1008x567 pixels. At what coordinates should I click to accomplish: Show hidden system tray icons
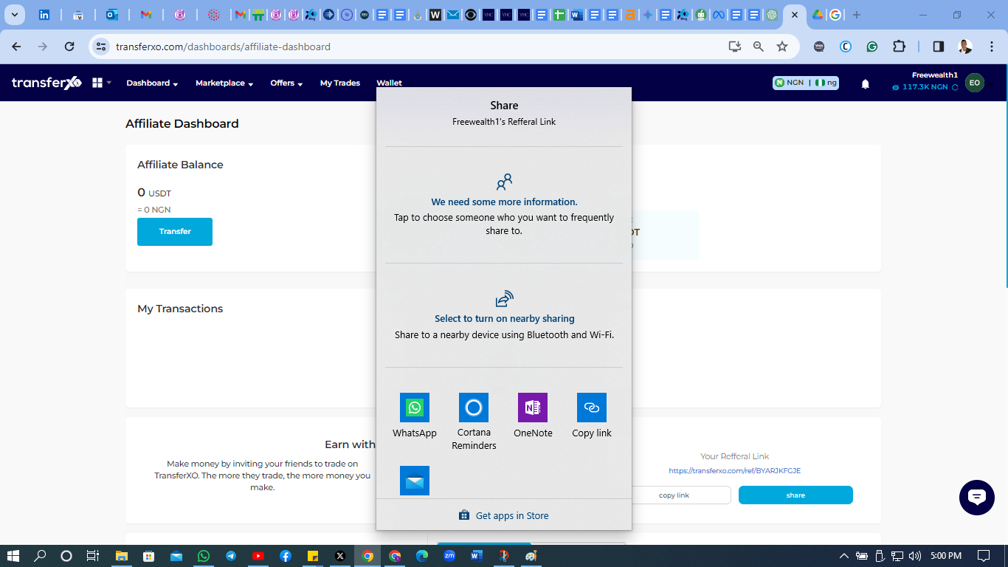[x=844, y=556]
